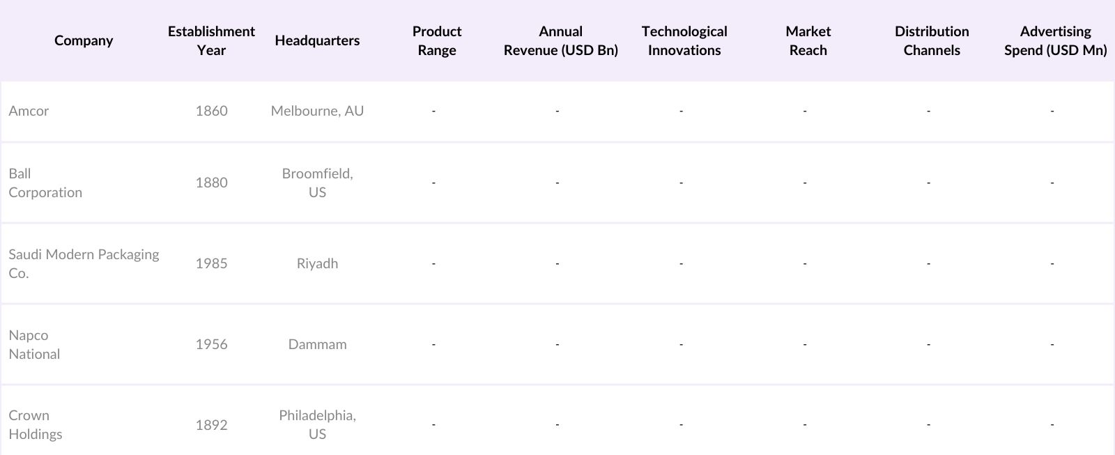Select the Ball Corporation company cell
This screenshot has width=1115, height=455.
(45, 183)
